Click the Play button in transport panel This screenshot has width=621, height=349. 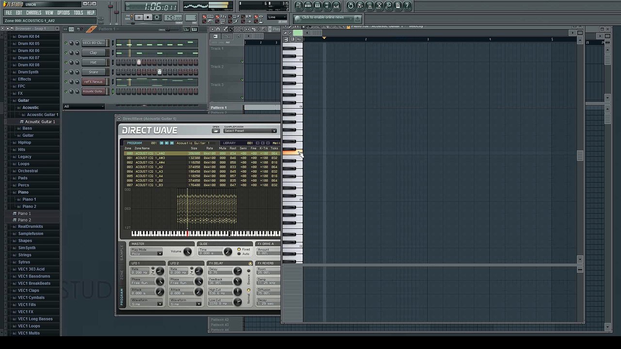pyautogui.click(x=139, y=17)
